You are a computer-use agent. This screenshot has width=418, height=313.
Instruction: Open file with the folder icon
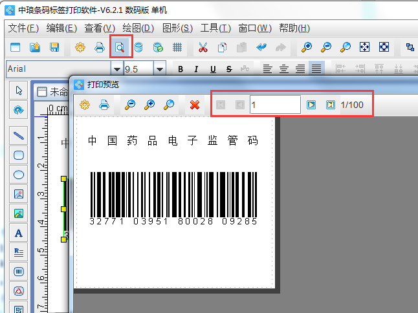click(35, 47)
